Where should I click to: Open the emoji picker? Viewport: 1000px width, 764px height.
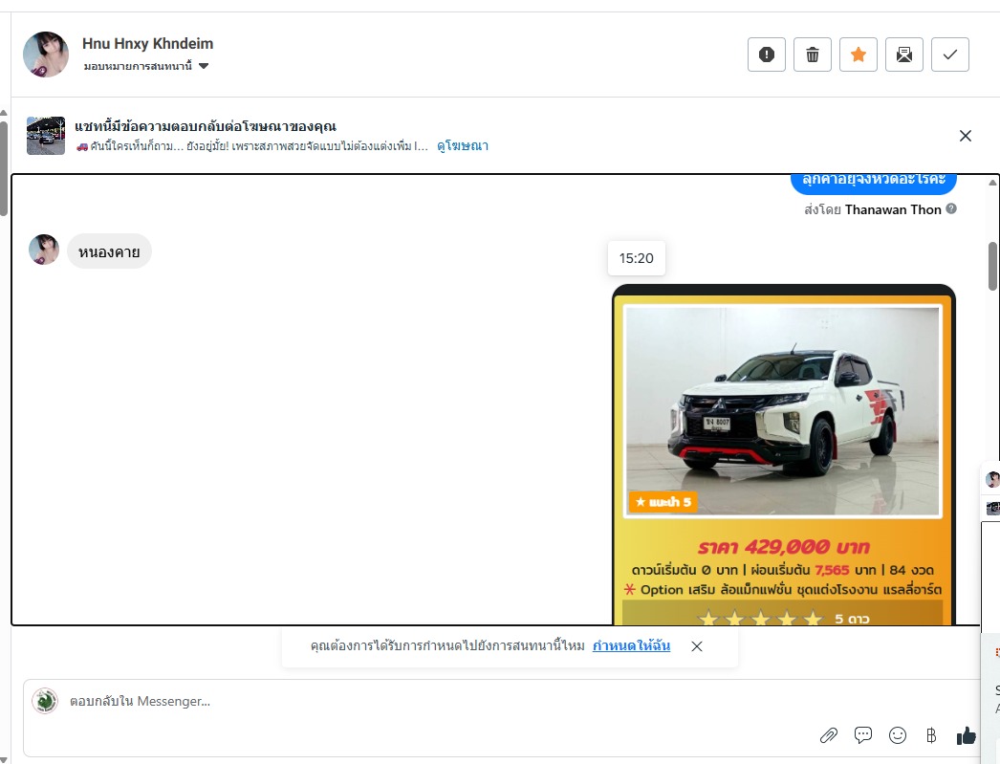click(898, 735)
